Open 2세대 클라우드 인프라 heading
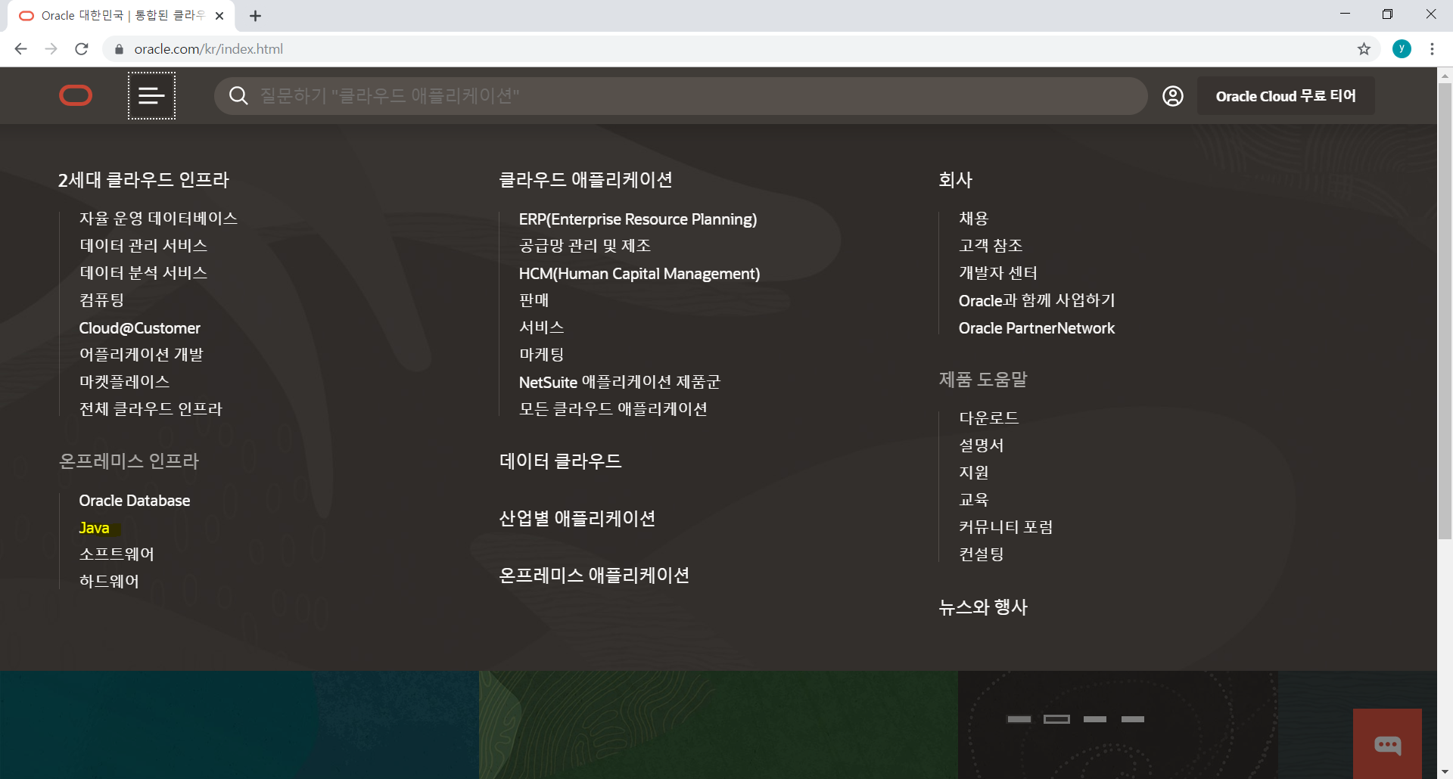Image resolution: width=1453 pixels, height=779 pixels. tap(143, 180)
